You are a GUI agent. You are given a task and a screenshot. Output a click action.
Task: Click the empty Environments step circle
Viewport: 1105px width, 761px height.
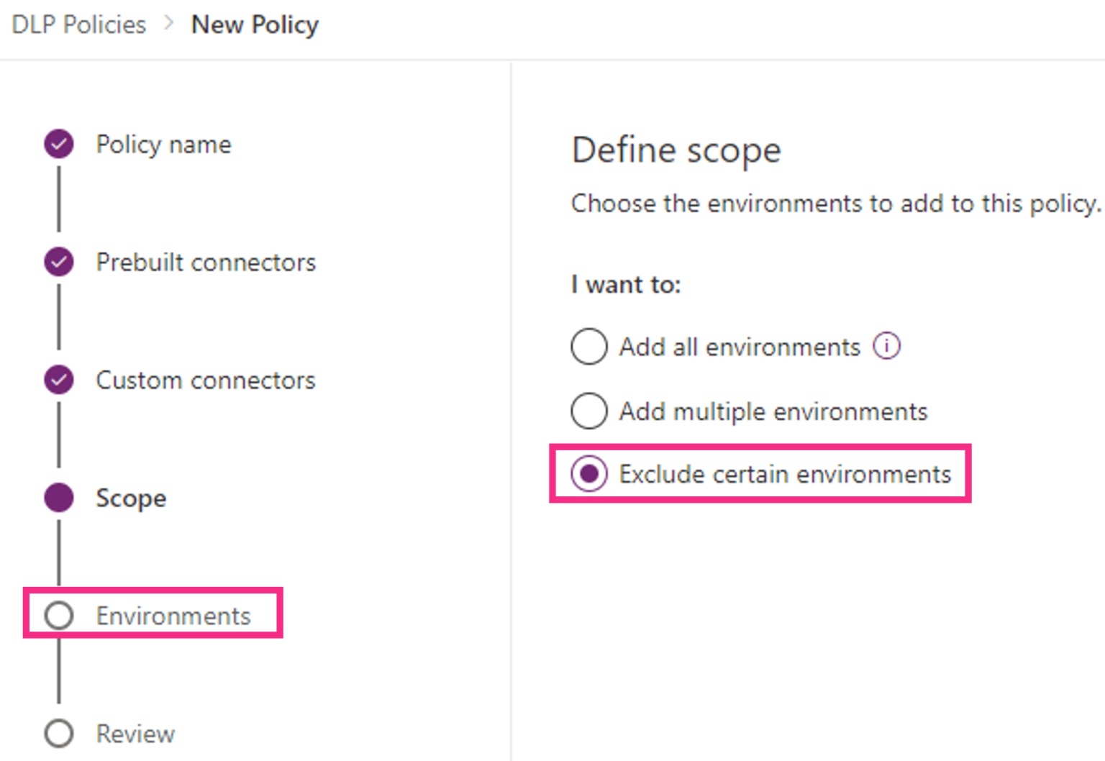[x=59, y=616]
